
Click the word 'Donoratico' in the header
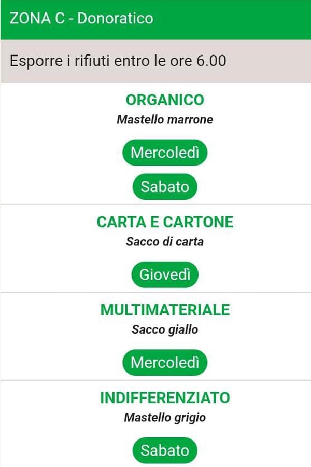coord(115,19)
